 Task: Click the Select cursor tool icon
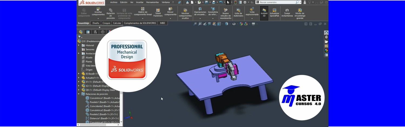(x=228, y=2)
